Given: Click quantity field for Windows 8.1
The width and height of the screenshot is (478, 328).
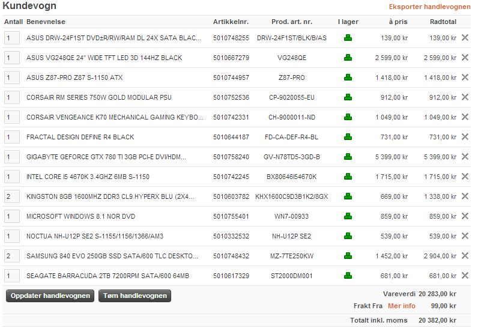Looking at the screenshot, I should tap(12, 216).
